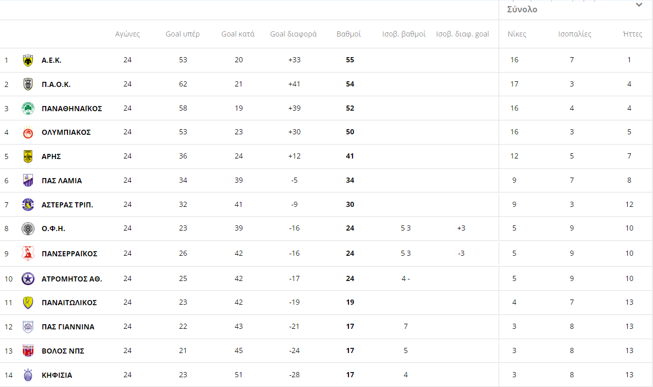Click the Άρης yellow crest icon
653x387 pixels.
(x=28, y=156)
